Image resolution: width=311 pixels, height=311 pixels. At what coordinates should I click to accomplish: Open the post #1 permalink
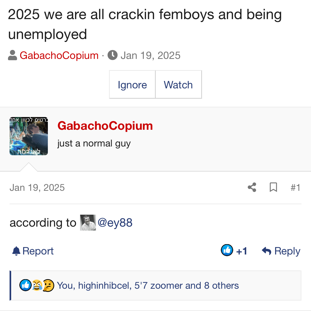coord(295,188)
